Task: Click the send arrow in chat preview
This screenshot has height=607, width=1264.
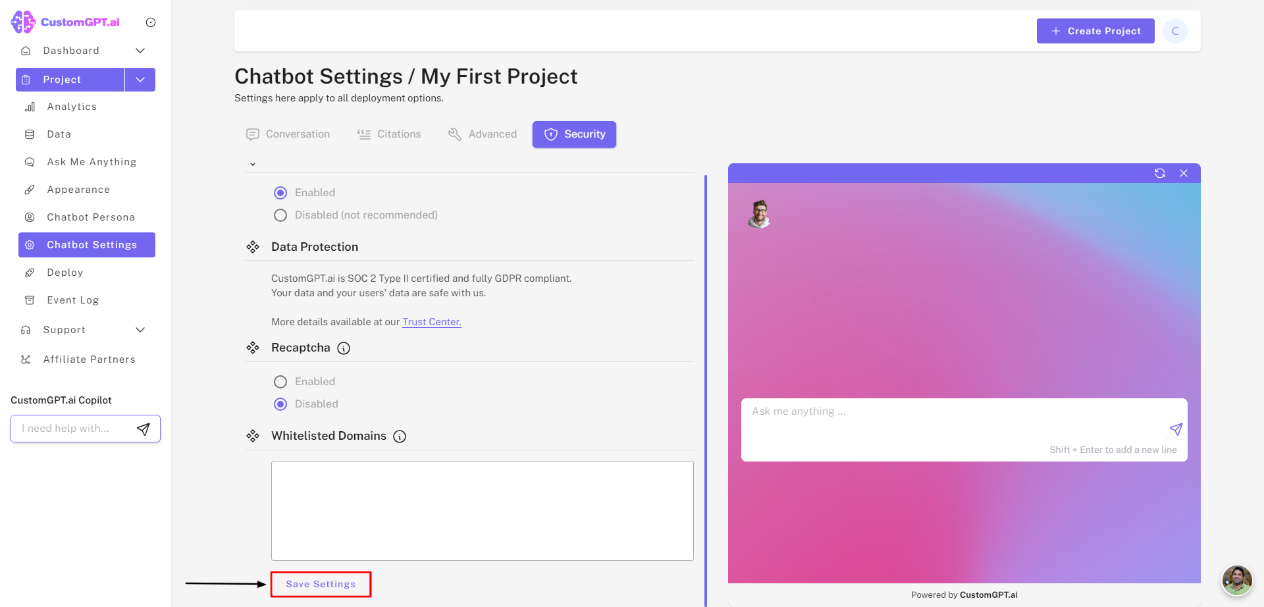Action: pos(1176,429)
